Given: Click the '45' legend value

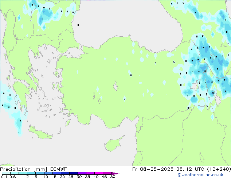Looking at the screenshot, I should (x=104, y=177).
